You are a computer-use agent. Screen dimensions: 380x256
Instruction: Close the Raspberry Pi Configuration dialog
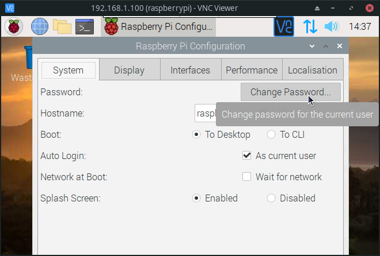340,46
